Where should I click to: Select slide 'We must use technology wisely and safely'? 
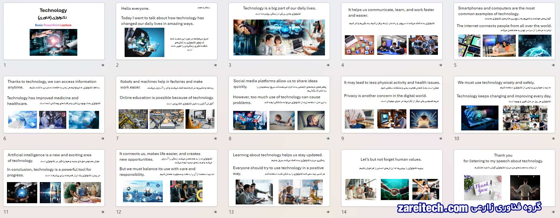point(504,105)
